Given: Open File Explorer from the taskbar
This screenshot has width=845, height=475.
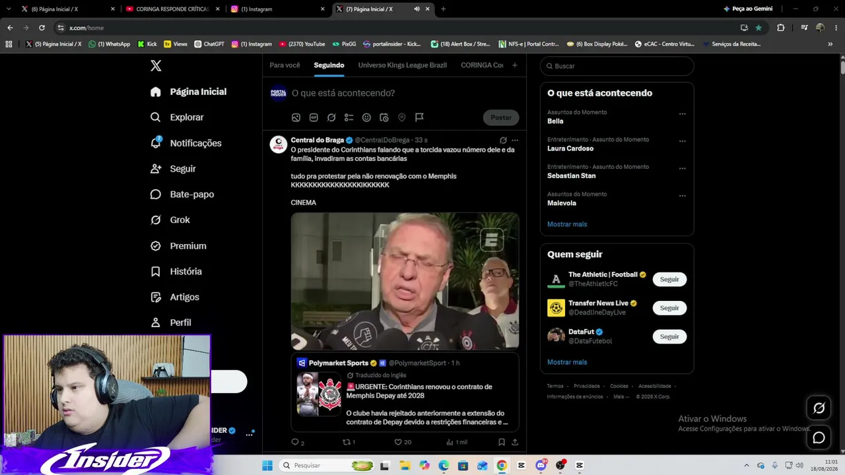Looking at the screenshot, I should click(x=405, y=466).
